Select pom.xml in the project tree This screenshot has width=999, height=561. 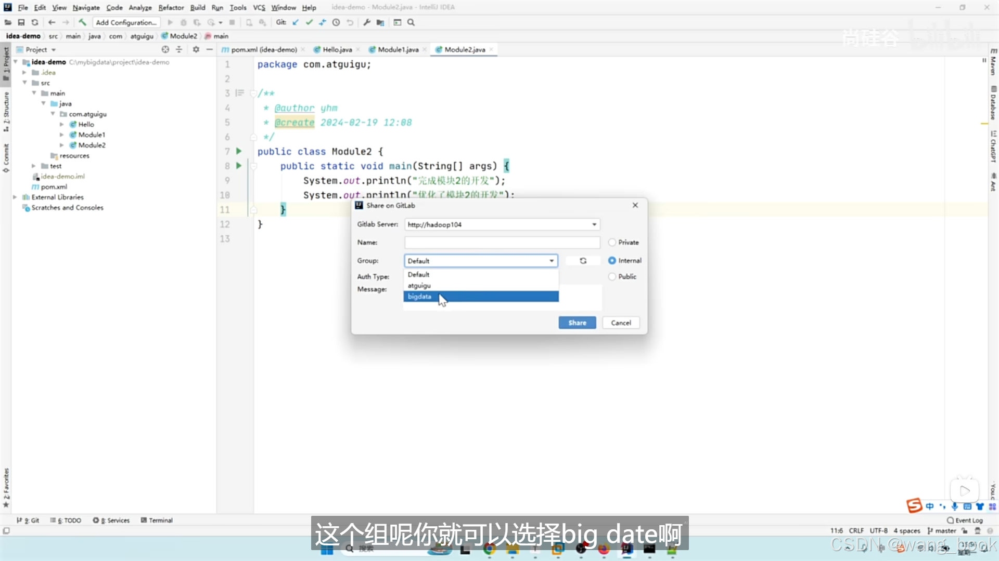[54, 186]
